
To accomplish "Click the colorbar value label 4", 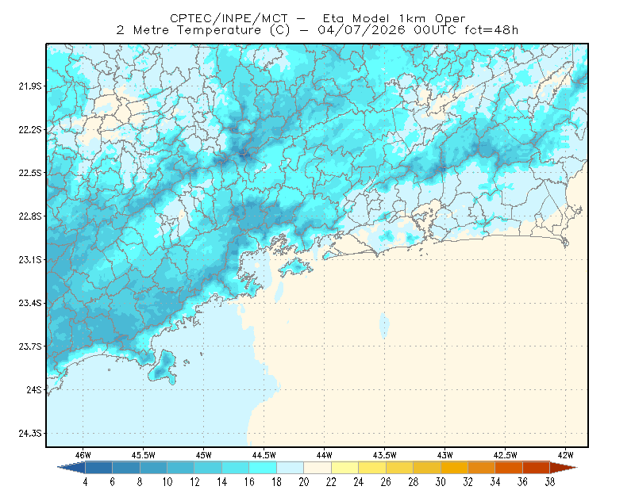I will tap(85, 482).
